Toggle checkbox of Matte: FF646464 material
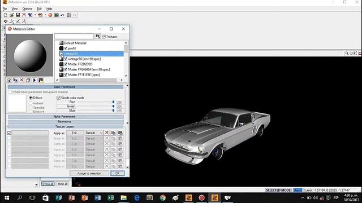Screen dimensions: 362x203 pos(66,69)
